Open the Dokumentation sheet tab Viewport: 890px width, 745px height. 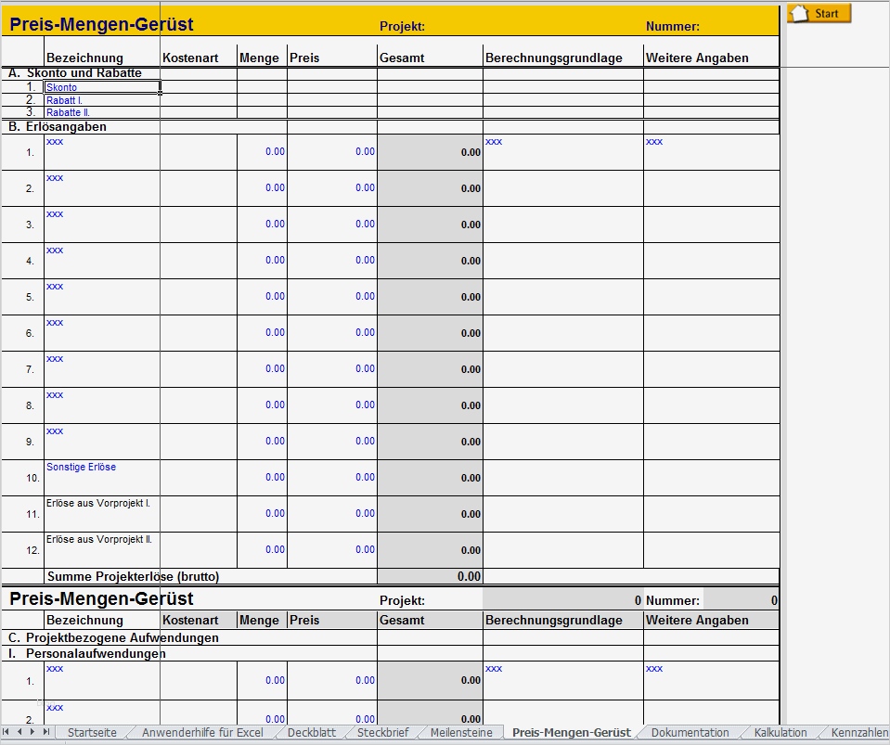click(x=690, y=733)
